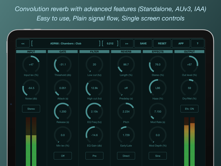
Task: Click the Mod Rate knob showing 7.150
Action: (x=158, y=111)
